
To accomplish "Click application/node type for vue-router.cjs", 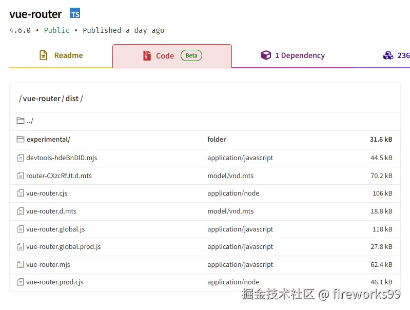I will pos(233,193).
